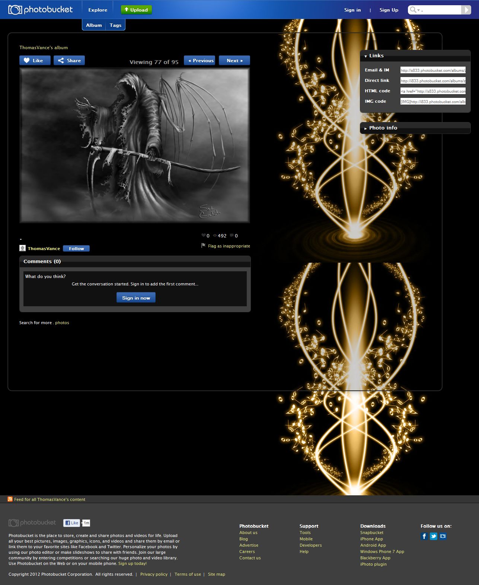Flag as inappropriate
This screenshot has height=585, width=479.
229,246
